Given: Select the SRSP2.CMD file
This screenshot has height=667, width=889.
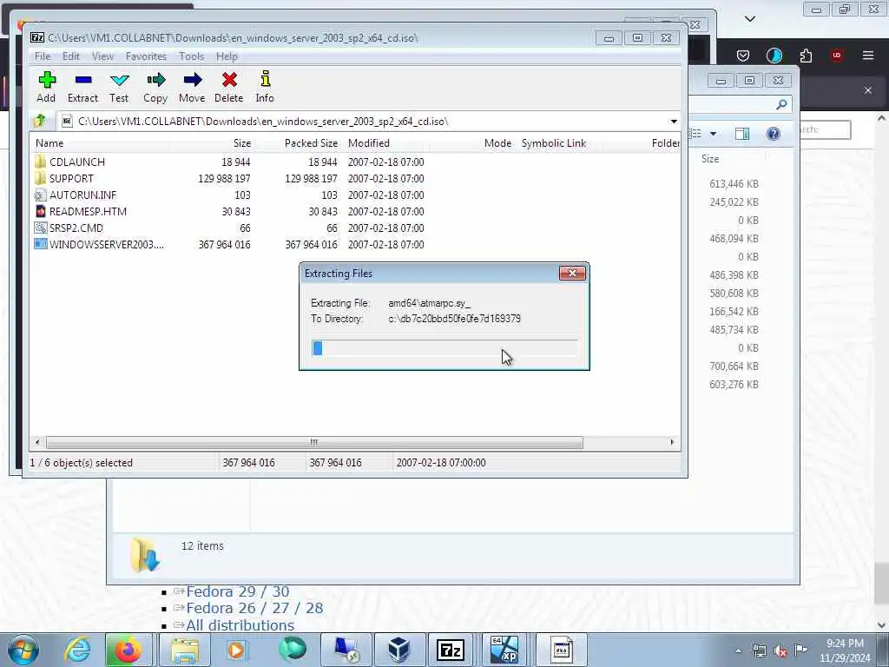Looking at the screenshot, I should click(x=76, y=228).
